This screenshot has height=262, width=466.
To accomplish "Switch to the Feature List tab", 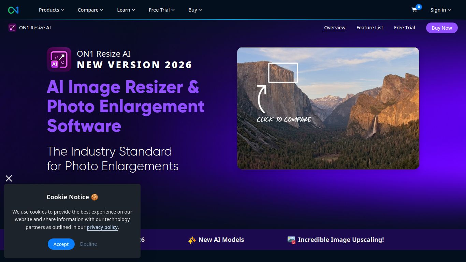I will click(x=369, y=28).
